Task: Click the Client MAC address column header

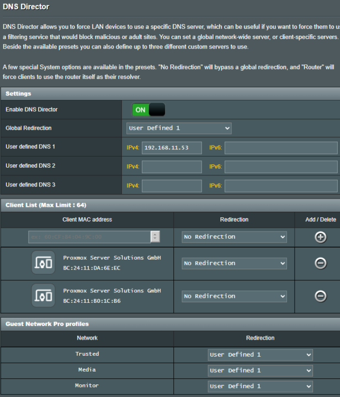Action: pos(87,219)
